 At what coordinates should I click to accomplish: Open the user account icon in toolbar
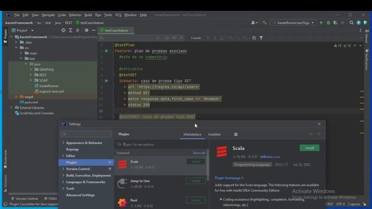(x=254, y=23)
